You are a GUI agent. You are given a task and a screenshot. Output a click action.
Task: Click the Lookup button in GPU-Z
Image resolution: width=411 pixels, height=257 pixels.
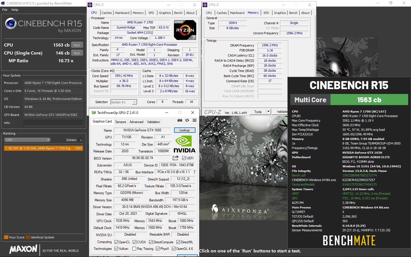[184, 130]
